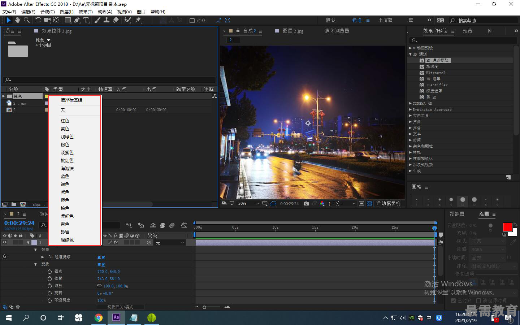Switch to the 跟踪器 panel tab
Screen dimensions: 520x325
coord(457,214)
